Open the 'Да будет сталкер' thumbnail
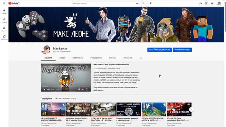This screenshot has width=226, height=127. (x=103, y=109)
